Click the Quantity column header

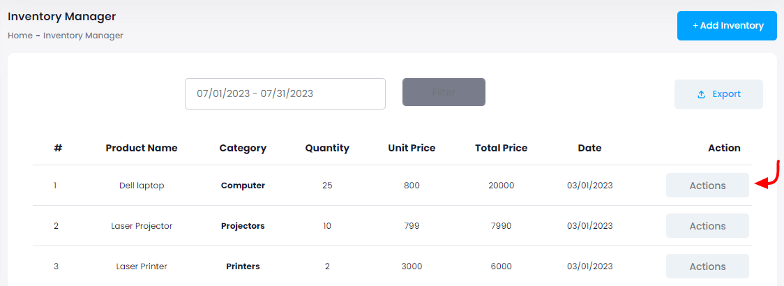click(x=327, y=148)
